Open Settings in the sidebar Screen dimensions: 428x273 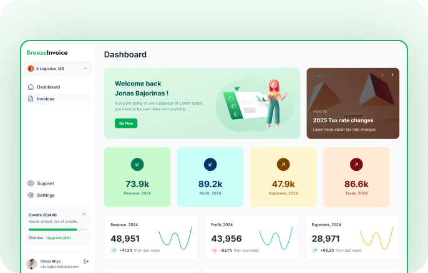57,195
